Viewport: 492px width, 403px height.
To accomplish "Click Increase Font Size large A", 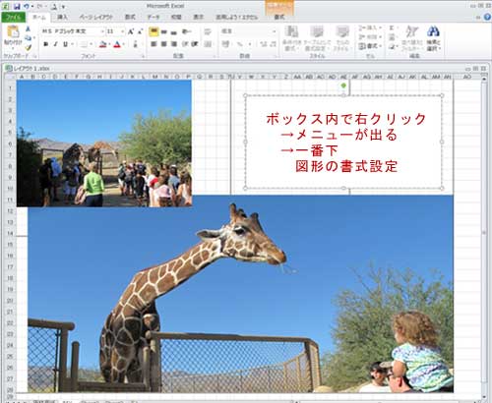I will pyautogui.click(x=131, y=31).
